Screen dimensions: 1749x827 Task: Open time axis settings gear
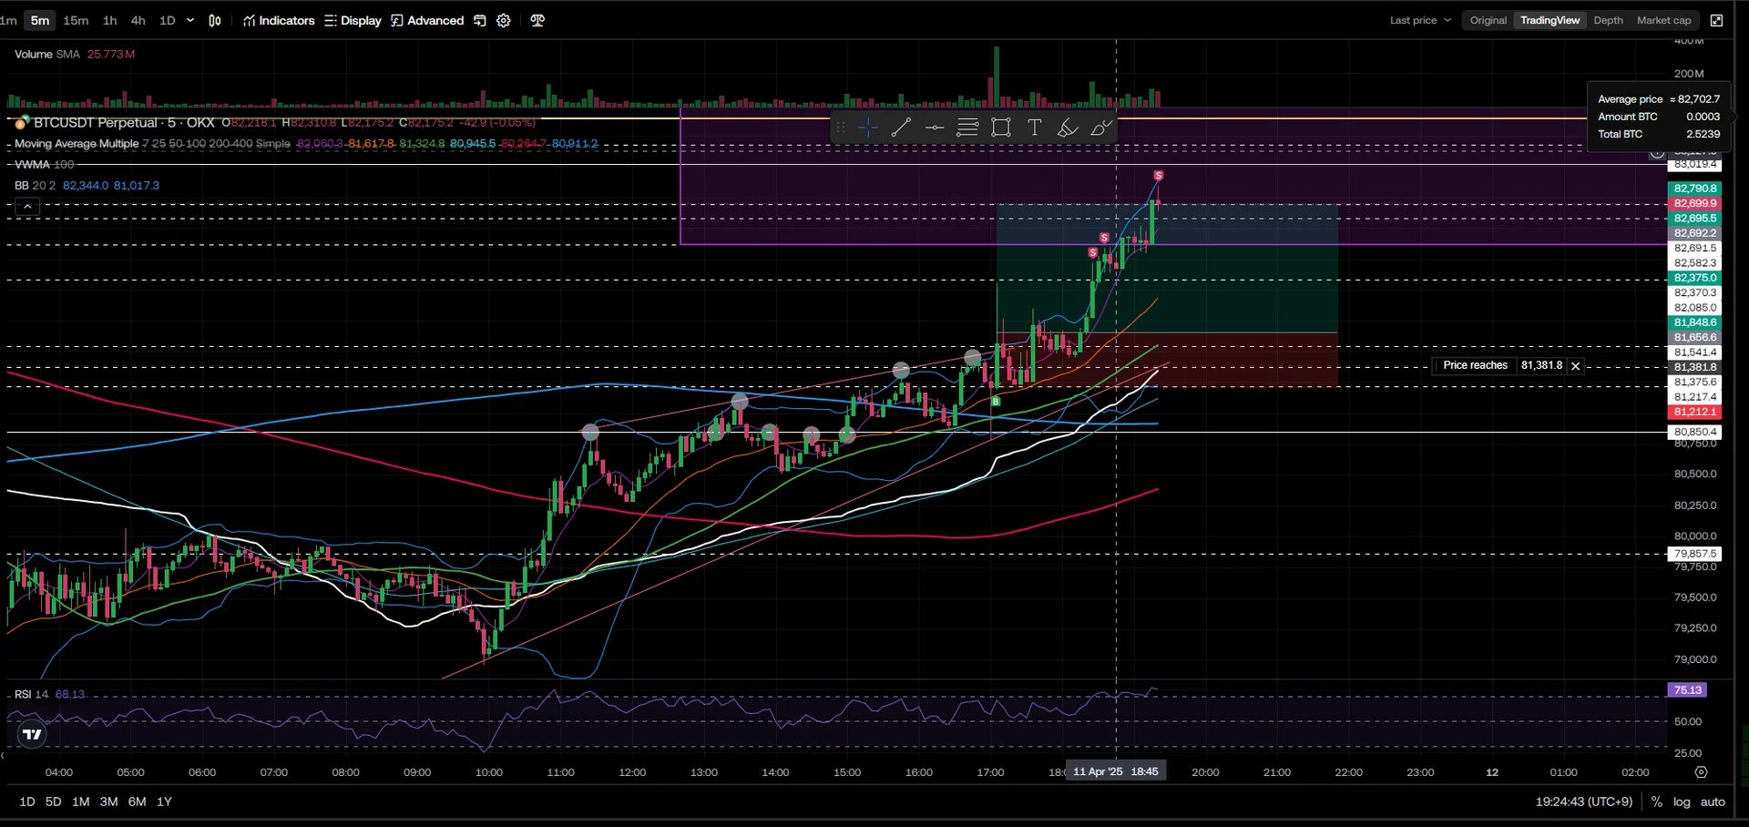1701,772
